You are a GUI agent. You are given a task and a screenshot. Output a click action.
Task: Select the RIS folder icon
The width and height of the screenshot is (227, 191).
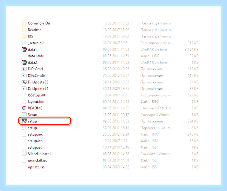click(24, 36)
